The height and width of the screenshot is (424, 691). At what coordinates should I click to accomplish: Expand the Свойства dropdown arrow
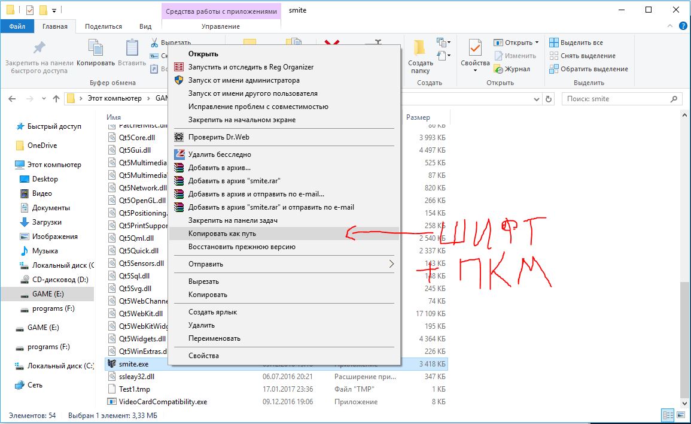coord(475,71)
